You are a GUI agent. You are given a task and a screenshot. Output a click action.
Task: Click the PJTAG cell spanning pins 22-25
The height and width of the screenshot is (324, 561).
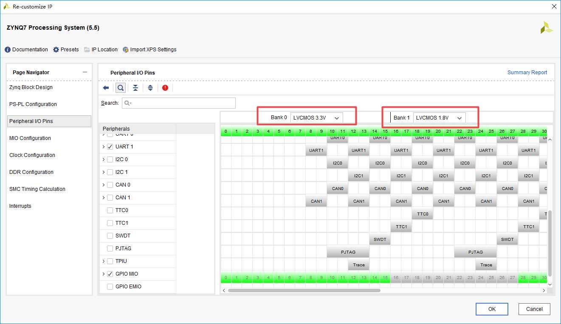click(475, 252)
